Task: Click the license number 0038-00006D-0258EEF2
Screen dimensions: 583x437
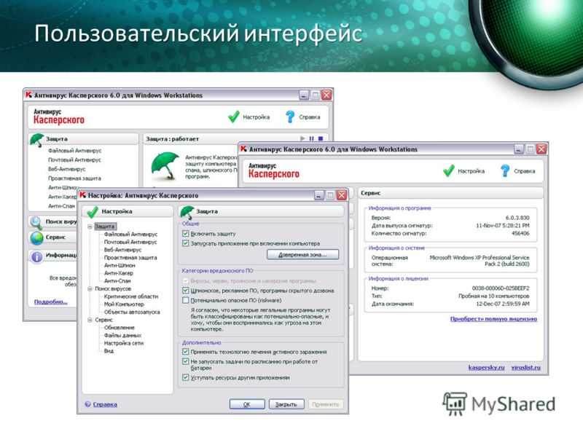Action: click(x=501, y=288)
